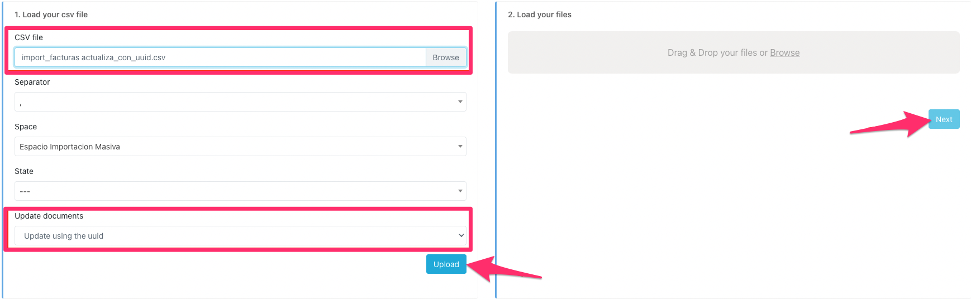971x300 pixels.
Task: Click the '1. Load your csv file' heading
Action: click(x=51, y=14)
